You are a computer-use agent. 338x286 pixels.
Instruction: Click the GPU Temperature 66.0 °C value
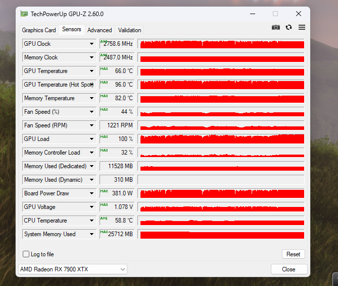(x=117, y=71)
